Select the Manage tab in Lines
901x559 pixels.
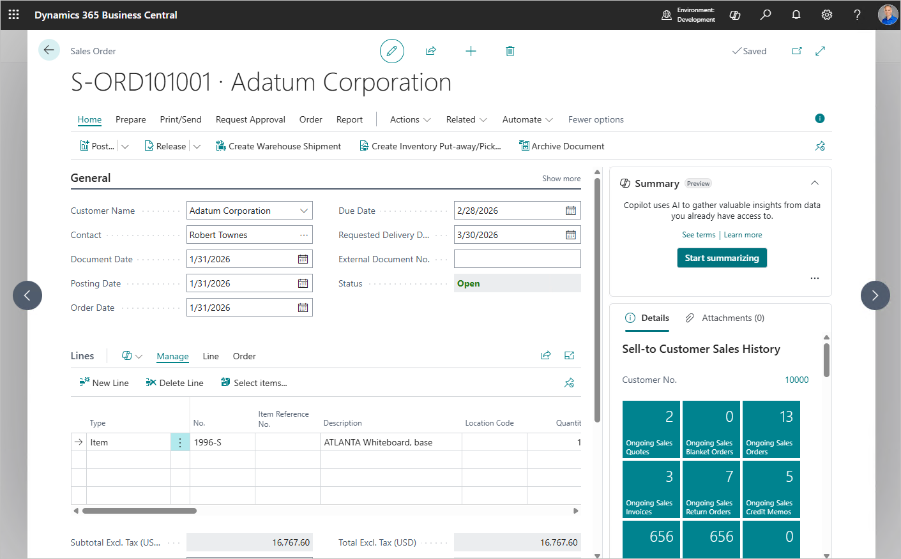(x=172, y=356)
